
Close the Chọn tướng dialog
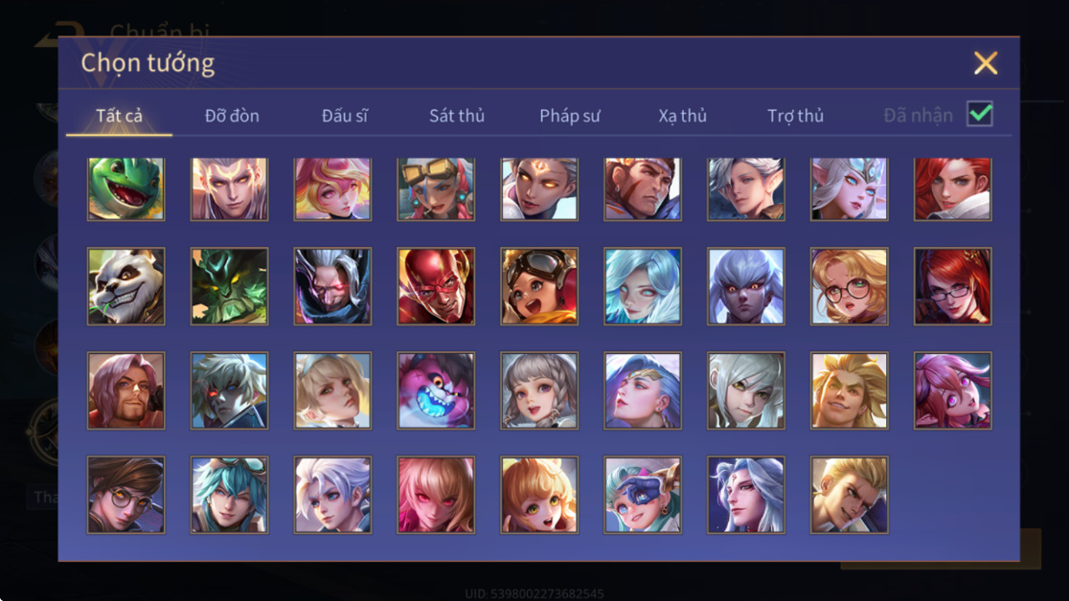pos(986,63)
